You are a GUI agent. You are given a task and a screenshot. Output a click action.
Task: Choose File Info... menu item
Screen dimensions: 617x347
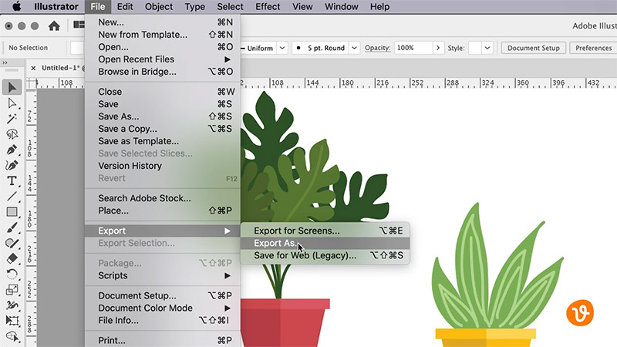163,320
